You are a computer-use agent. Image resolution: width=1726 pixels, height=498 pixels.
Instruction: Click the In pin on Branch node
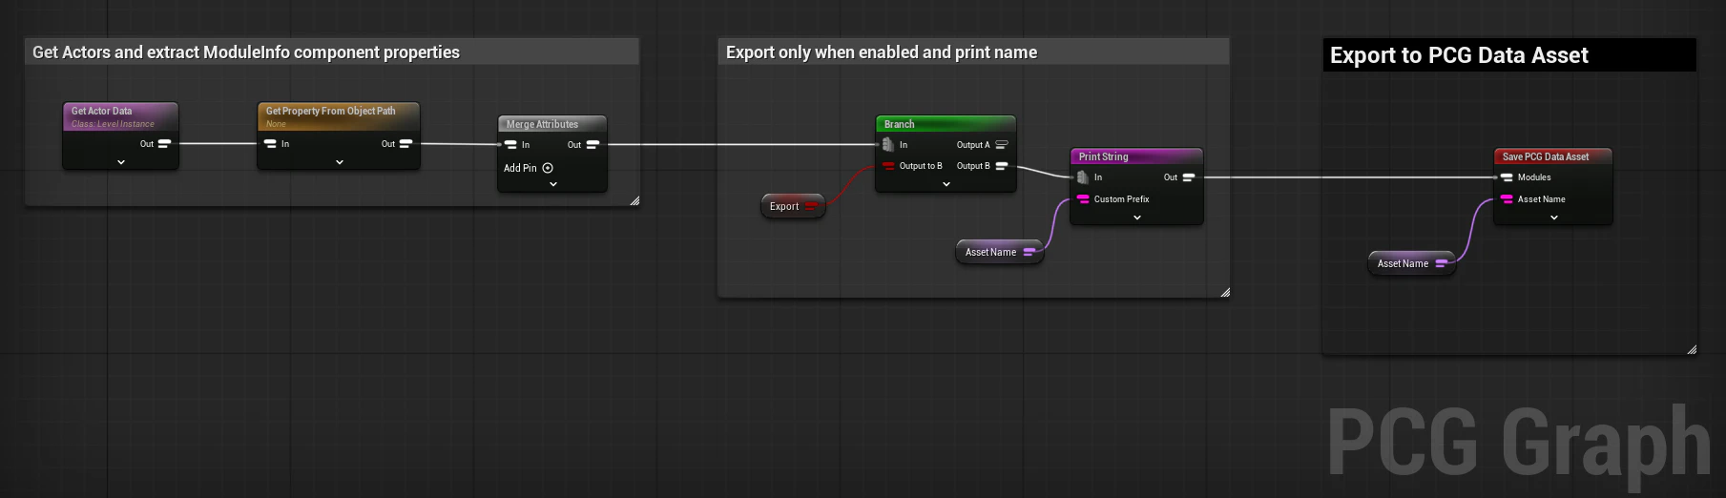tap(888, 145)
